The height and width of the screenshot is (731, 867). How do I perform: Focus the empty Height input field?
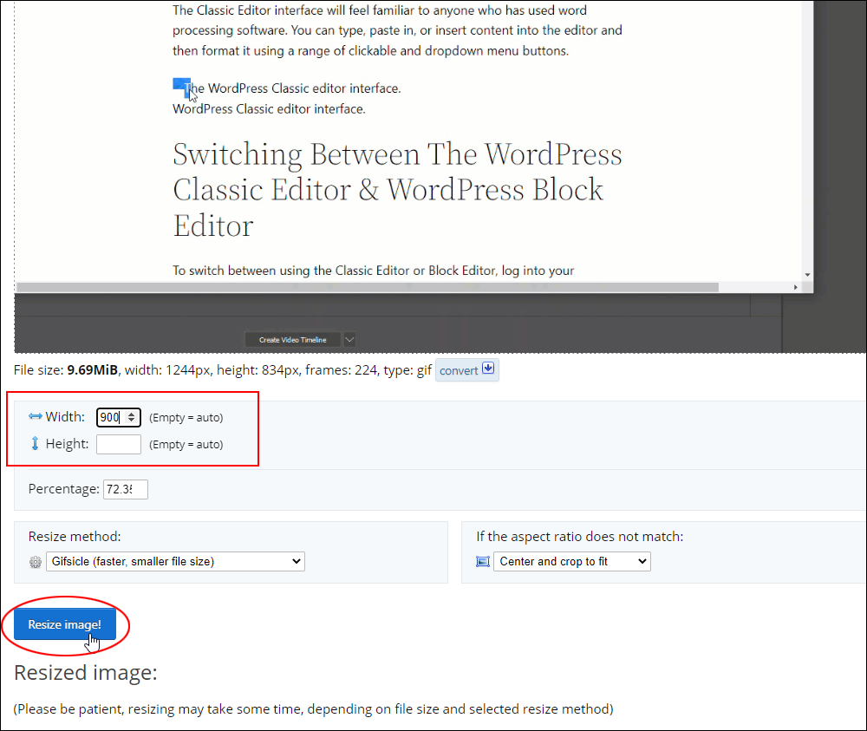coord(118,444)
